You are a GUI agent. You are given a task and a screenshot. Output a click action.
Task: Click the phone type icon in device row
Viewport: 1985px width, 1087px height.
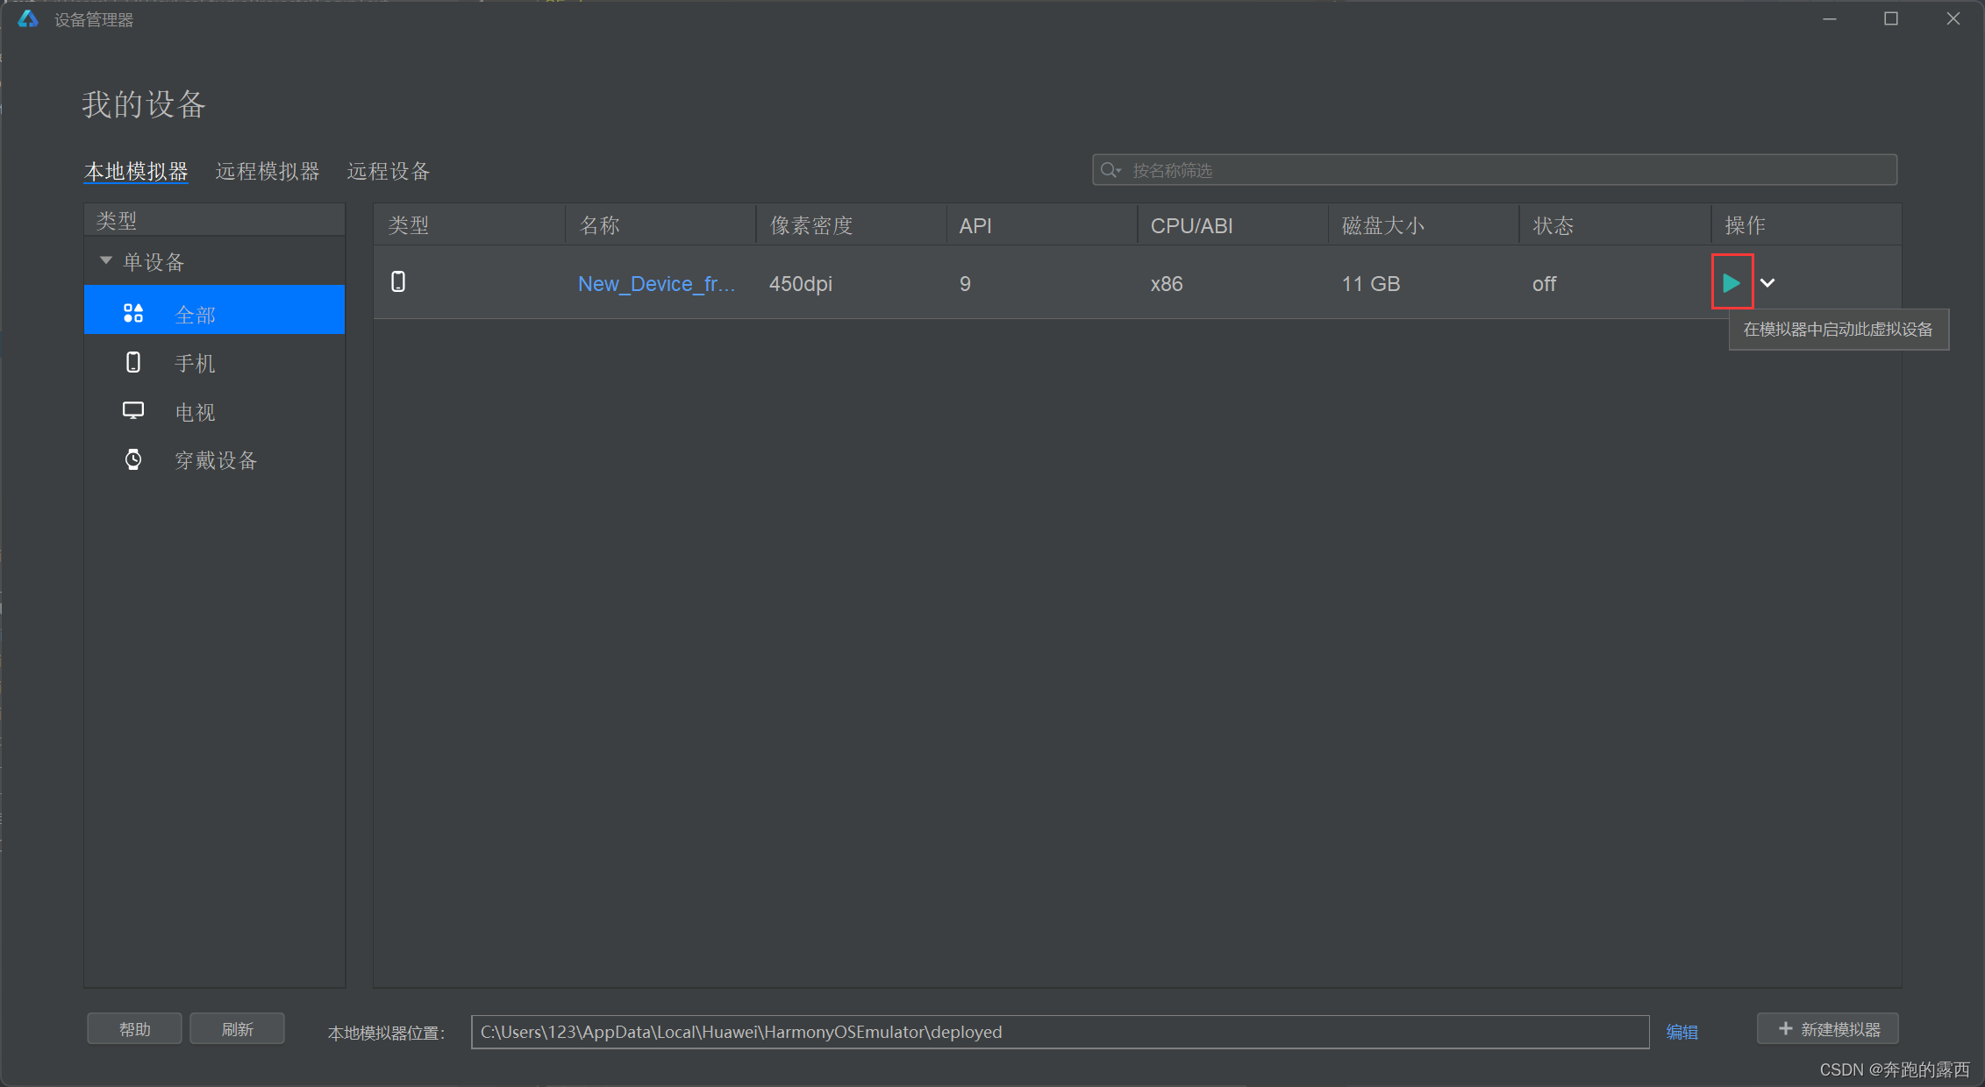coord(398,281)
